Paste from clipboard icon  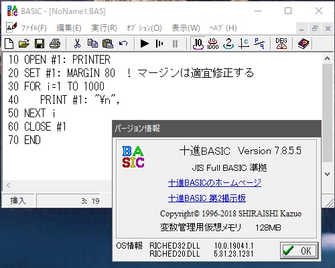click(x=108, y=44)
